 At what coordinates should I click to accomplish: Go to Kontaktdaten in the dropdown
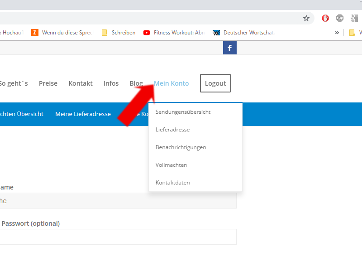tap(172, 183)
